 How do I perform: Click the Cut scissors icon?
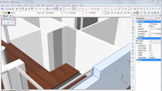[17, 9]
